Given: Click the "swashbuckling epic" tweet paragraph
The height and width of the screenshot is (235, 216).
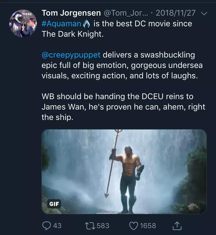Looking at the screenshot, I should (x=122, y=65).
